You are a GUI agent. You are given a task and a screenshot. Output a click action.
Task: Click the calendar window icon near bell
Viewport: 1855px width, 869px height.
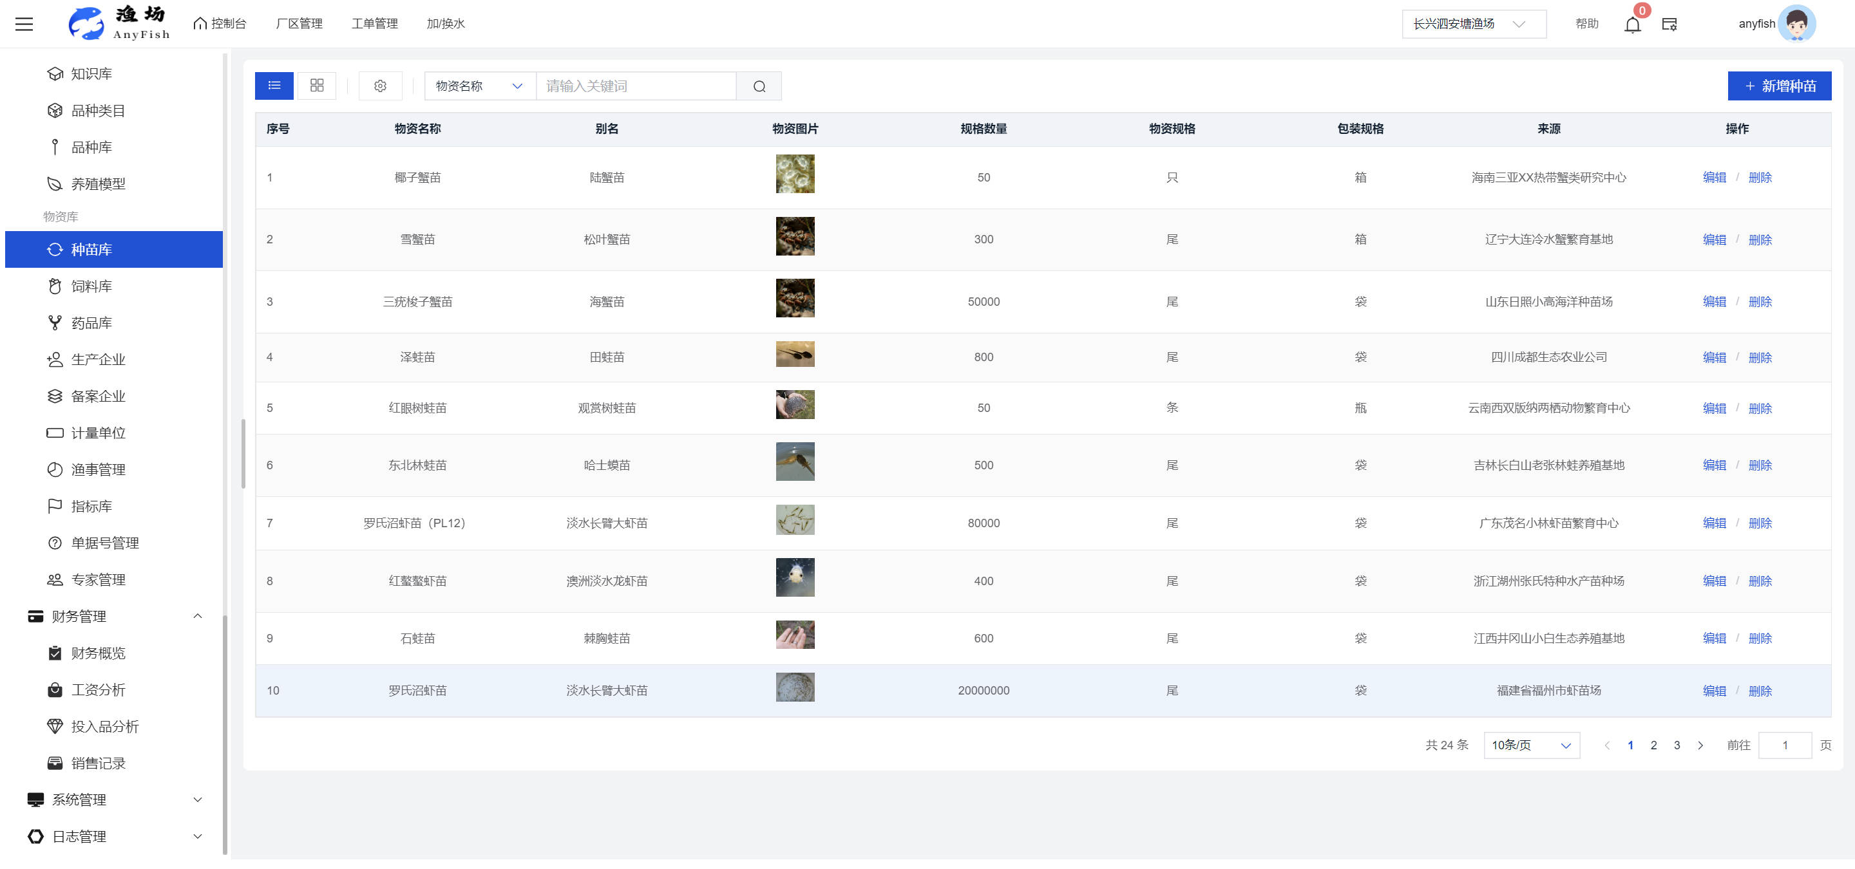[1669, 24]
